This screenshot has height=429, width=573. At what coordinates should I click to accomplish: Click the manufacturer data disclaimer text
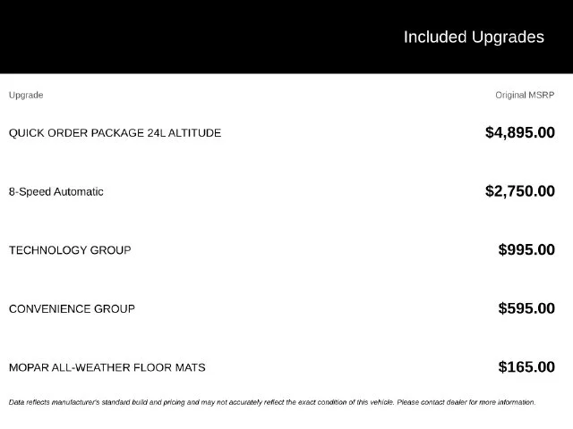pos(272,402)
